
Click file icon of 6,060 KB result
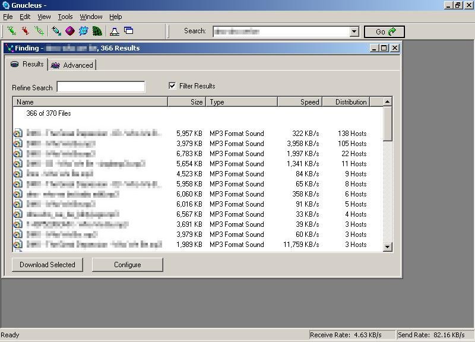coord(18,194)
